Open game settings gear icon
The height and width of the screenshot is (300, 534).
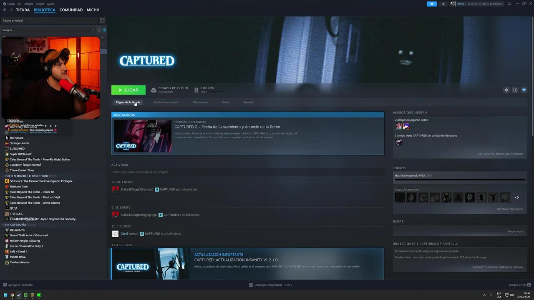click(x=506, y=90)
